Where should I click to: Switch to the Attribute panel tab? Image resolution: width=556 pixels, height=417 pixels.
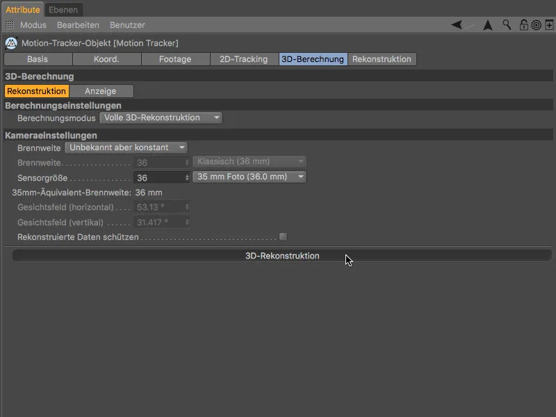click(23, 10)
